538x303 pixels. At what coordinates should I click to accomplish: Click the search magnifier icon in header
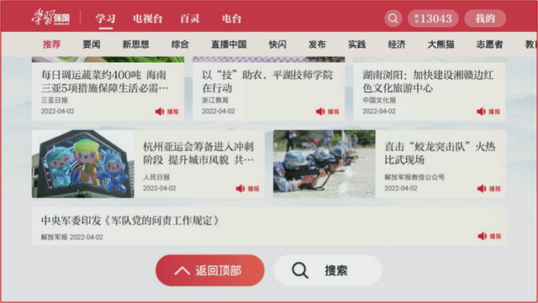393,18
